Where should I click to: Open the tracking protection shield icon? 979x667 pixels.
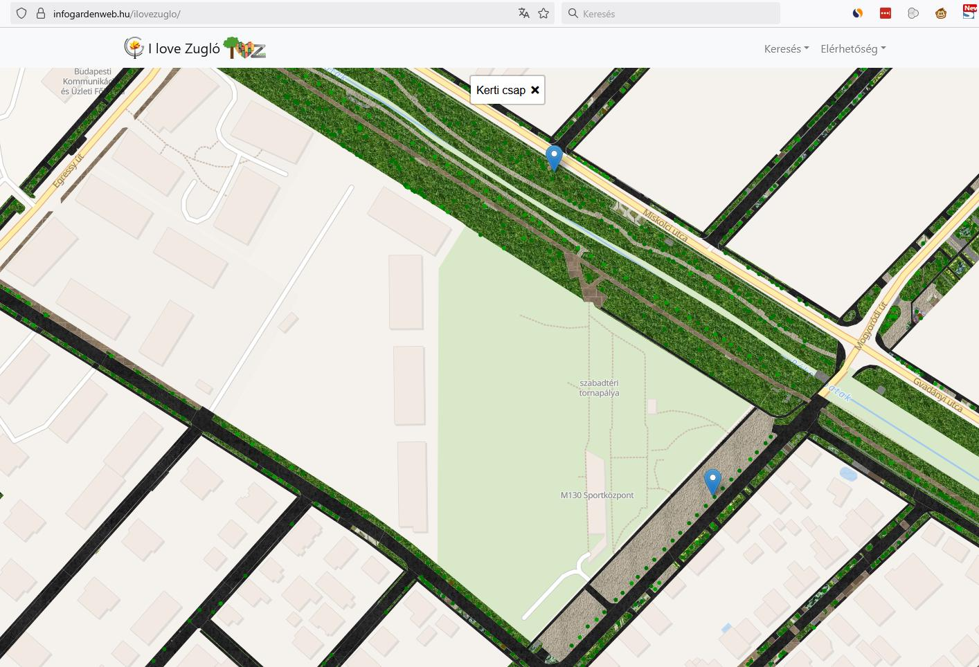[21, 13]
